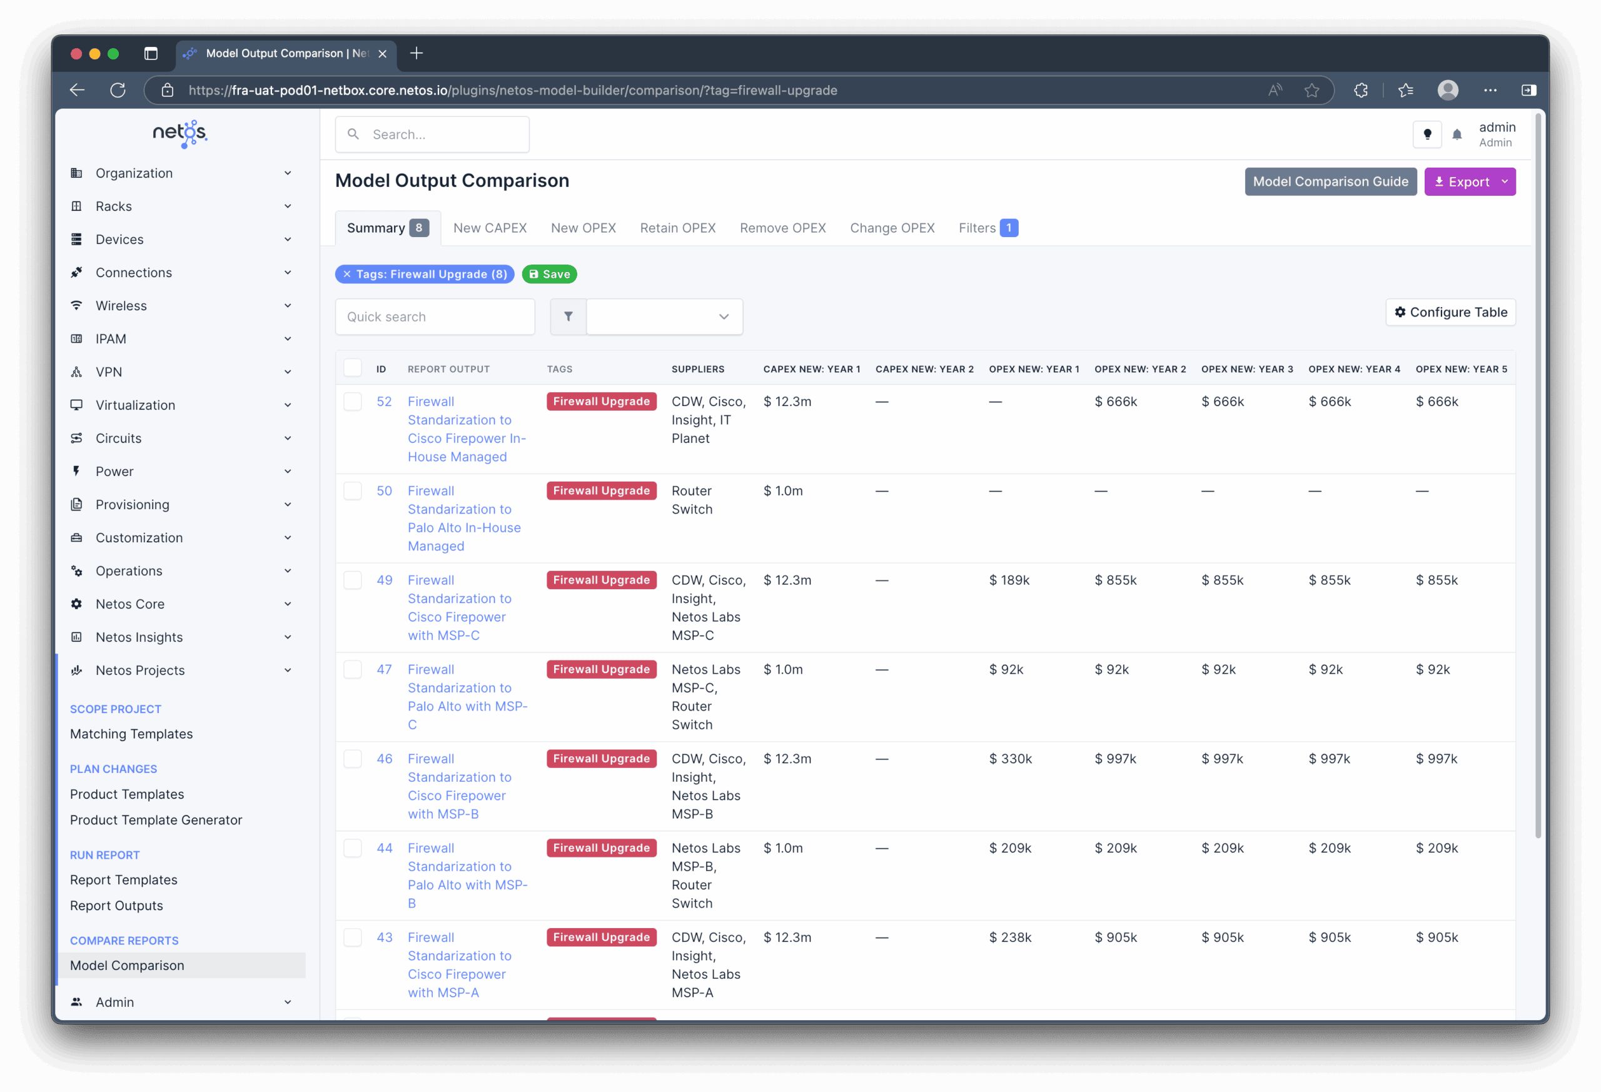The width and height of the screenshot is (1601, 1092).
Task: Bookmark page with the star icon
Action: [1311, 90]
